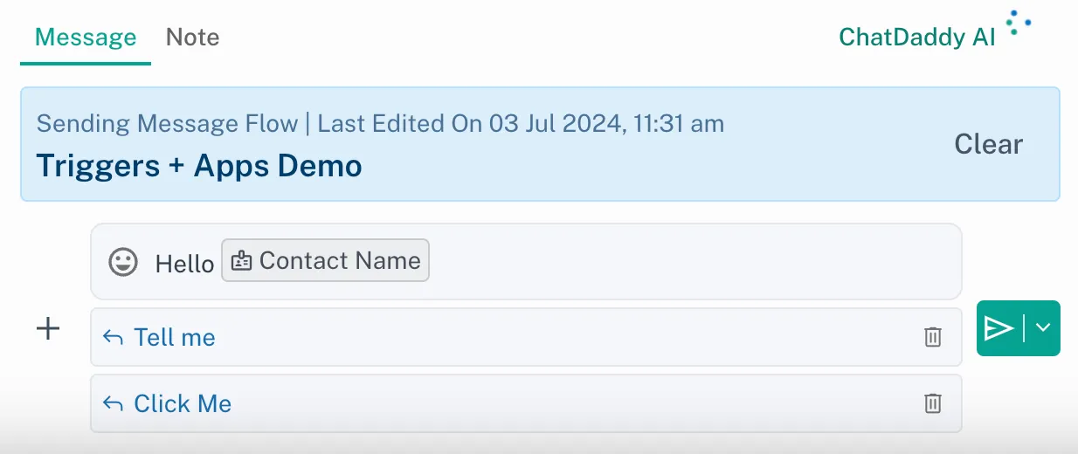Click the reply arrow icon beside 'Click Me'
Viewport: 1078px width, 454px height.
pyautogui.click(x=113, y=403)
